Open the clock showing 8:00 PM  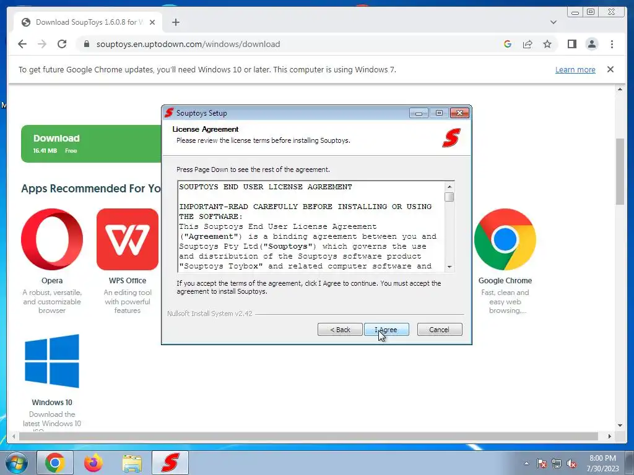[x=602, y=463]
